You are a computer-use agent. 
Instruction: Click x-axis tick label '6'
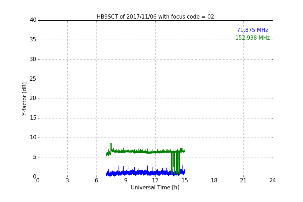point(97,181)
